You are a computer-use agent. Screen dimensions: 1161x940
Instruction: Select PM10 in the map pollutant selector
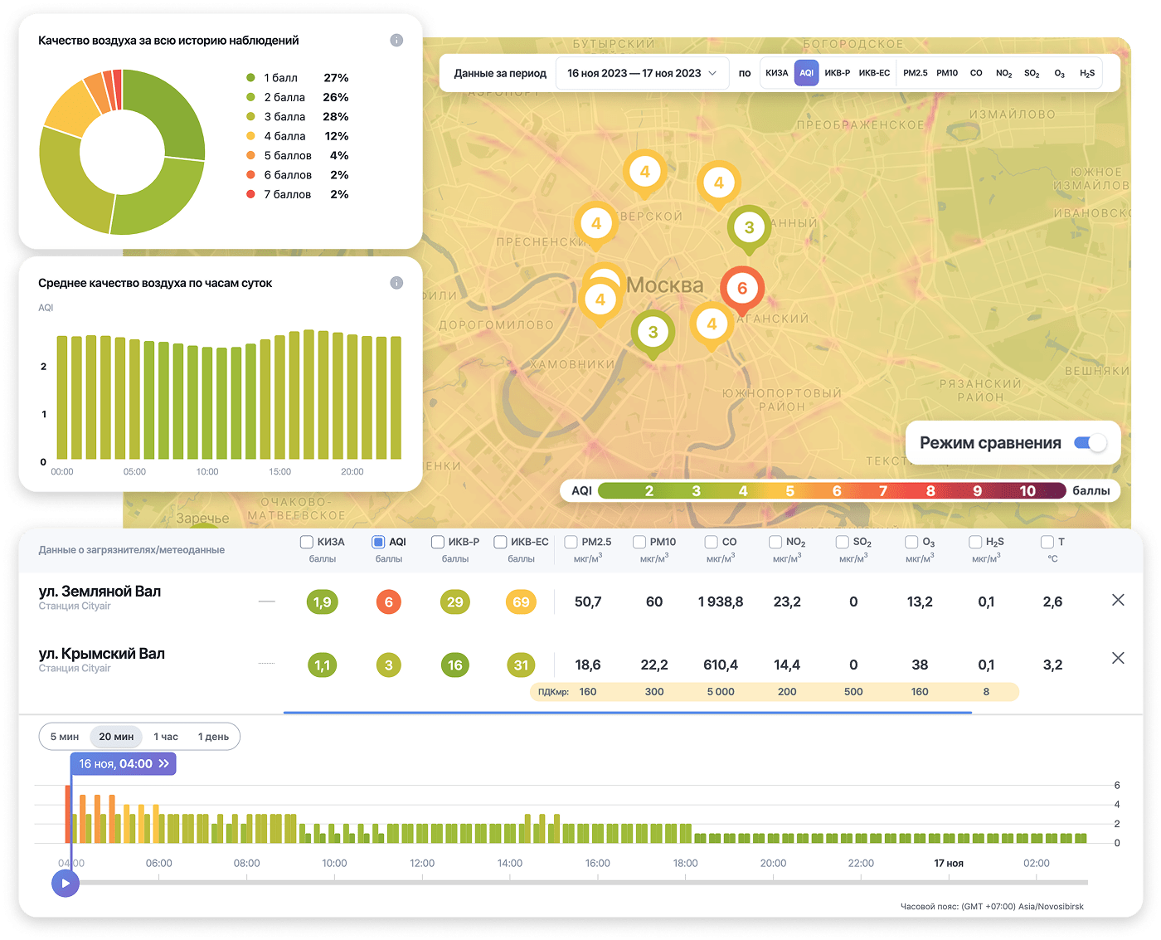(947, 73)
